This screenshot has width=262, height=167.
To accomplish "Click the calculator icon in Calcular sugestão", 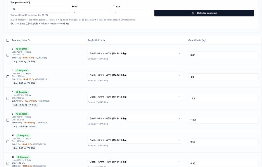I will click(193, 13).
